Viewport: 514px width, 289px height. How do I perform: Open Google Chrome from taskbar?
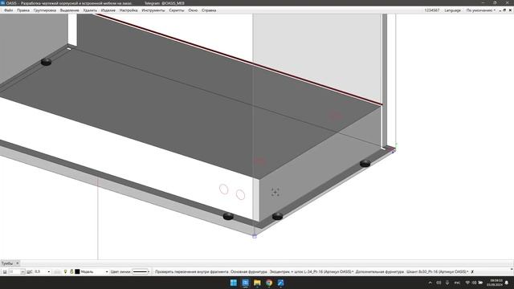click(x=269, y=283)
